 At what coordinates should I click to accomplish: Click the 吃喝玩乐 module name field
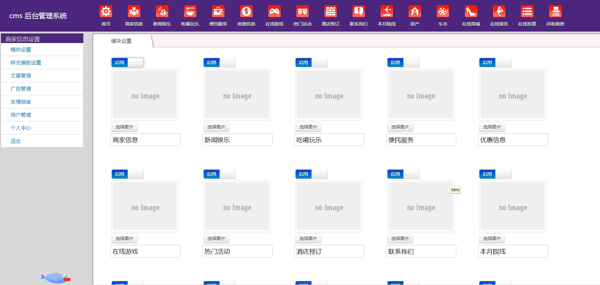pos(329,140)
